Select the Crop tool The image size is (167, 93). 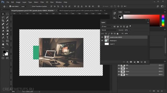coord(3,21)
